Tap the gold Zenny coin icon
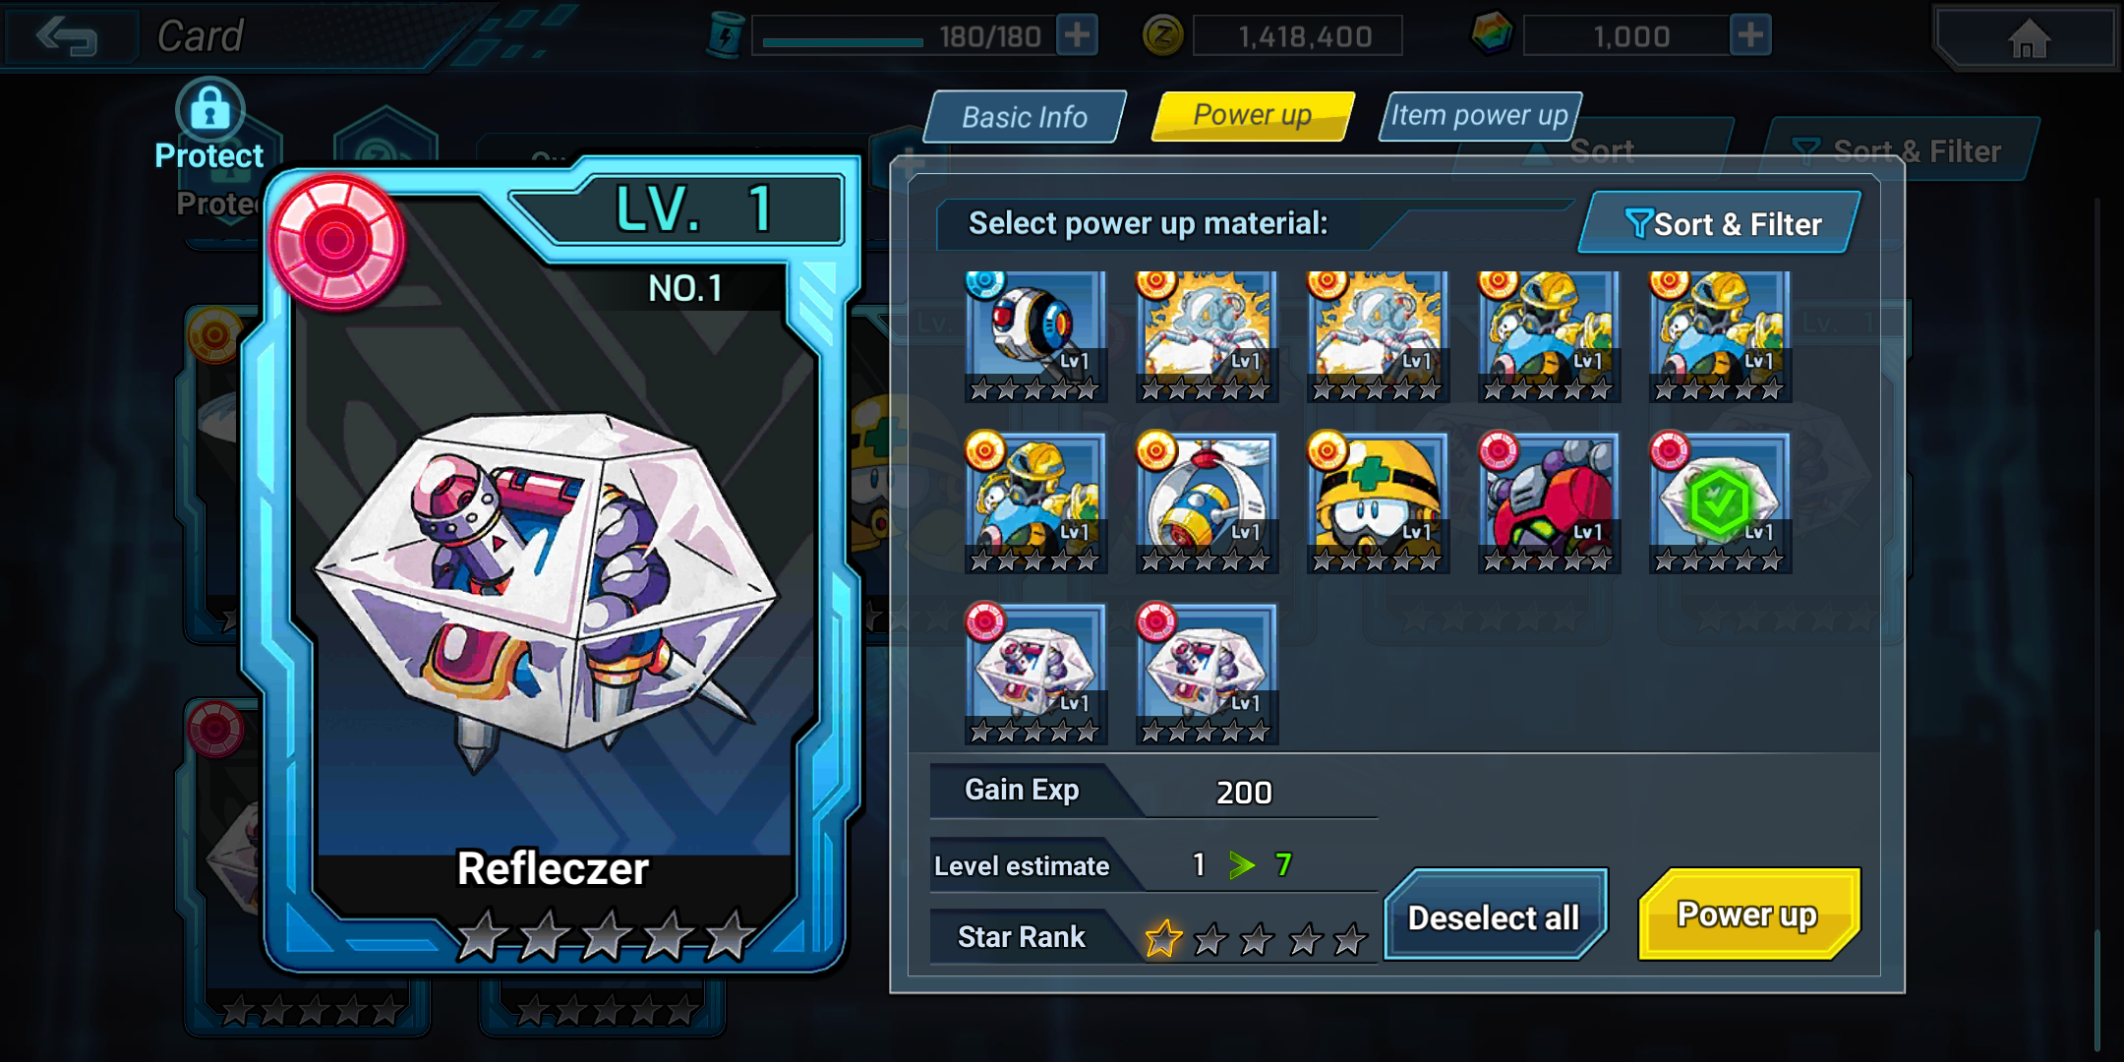 1162,36
